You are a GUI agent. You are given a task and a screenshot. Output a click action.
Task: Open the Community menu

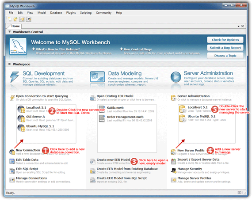(103, 12)
